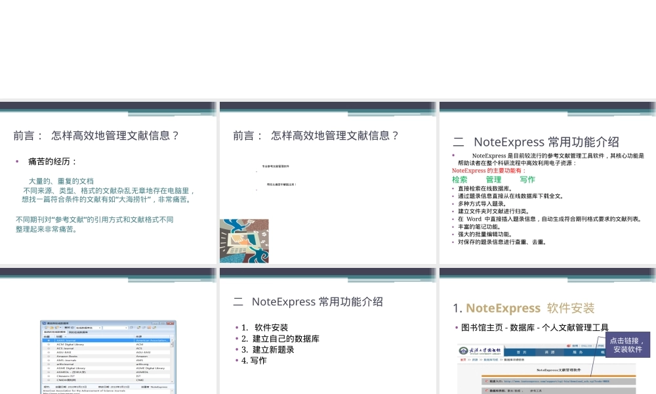
Task: Select the slide containing the 检索 管理 写作 feature list
Action: 548,183
